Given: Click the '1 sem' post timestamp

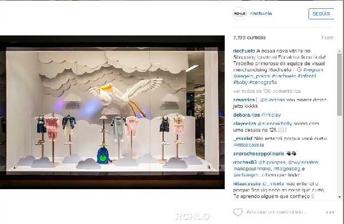Looking at the screenshot, I should click(327, 38).
